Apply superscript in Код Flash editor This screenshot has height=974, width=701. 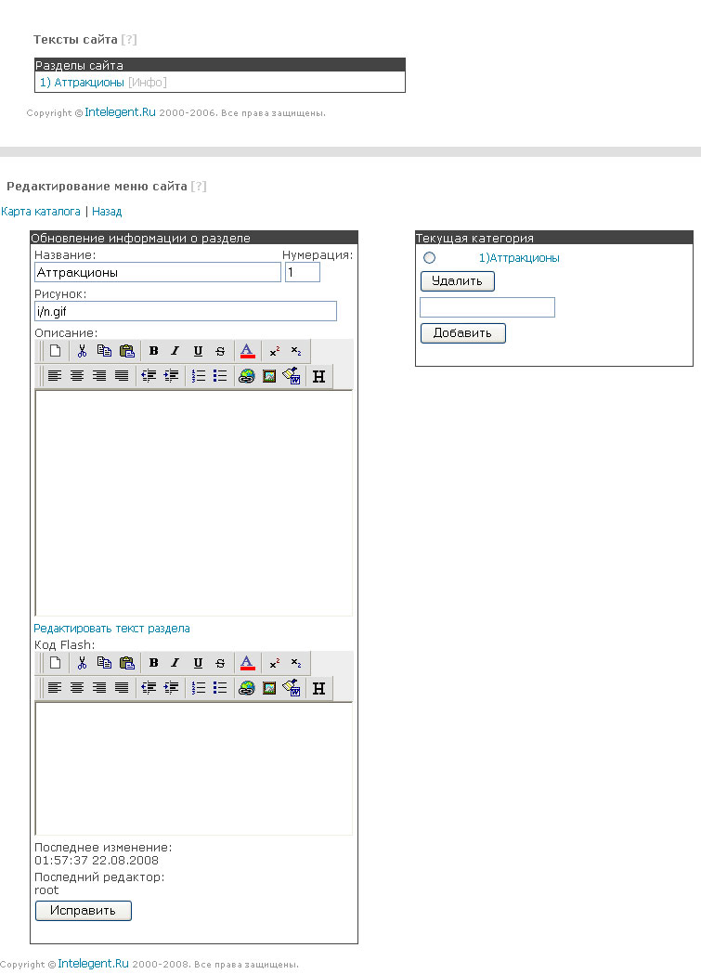pyautogui.click(x=274, y=663)
